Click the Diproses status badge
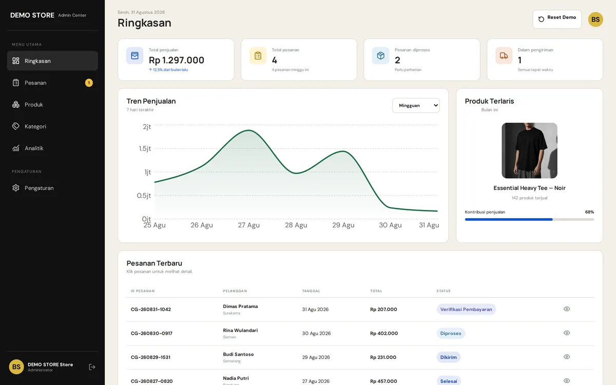This screenshot has height=385, width=616. (x=451, y=333)
